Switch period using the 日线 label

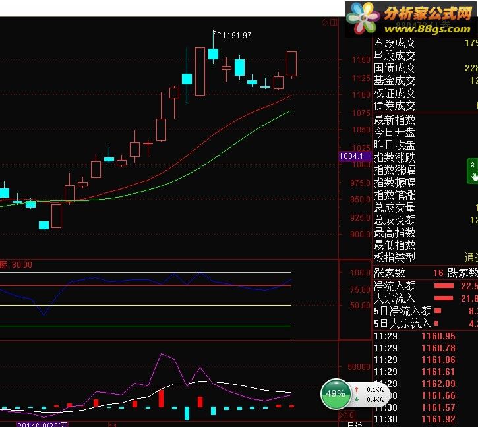(355, 424)
